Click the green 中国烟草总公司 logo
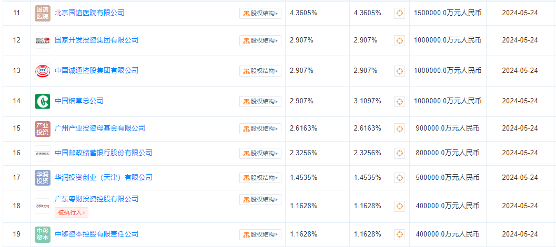The width and height of the screenshot is (556, 247). 43,101
